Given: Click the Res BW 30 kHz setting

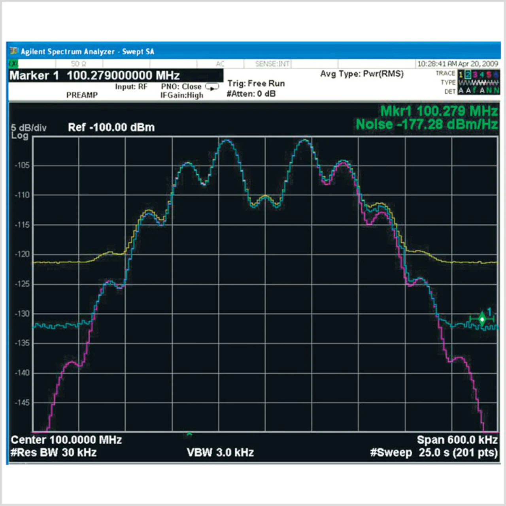Looking at the screenshot, I should [53, 453].
